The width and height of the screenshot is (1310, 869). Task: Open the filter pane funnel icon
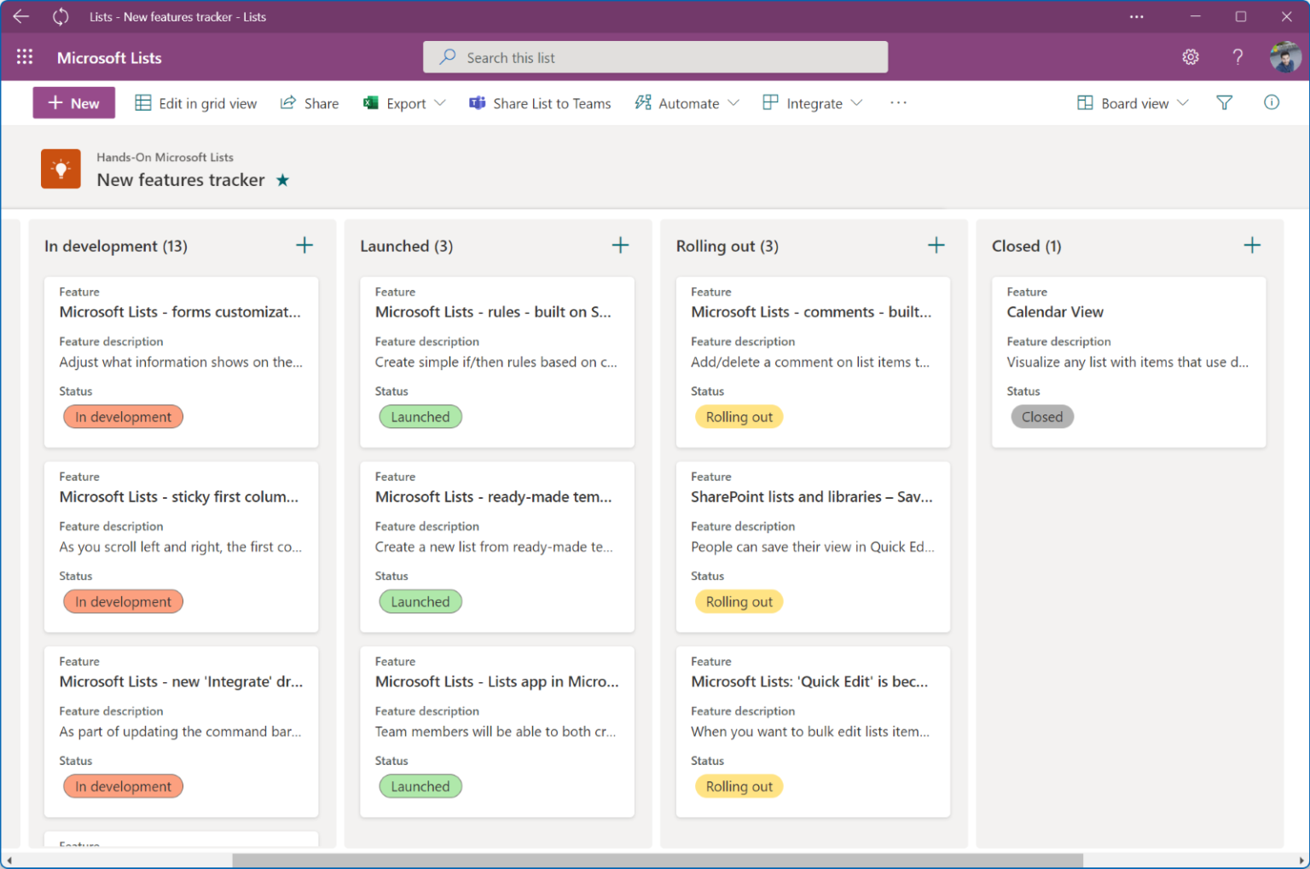(1225, 103)
